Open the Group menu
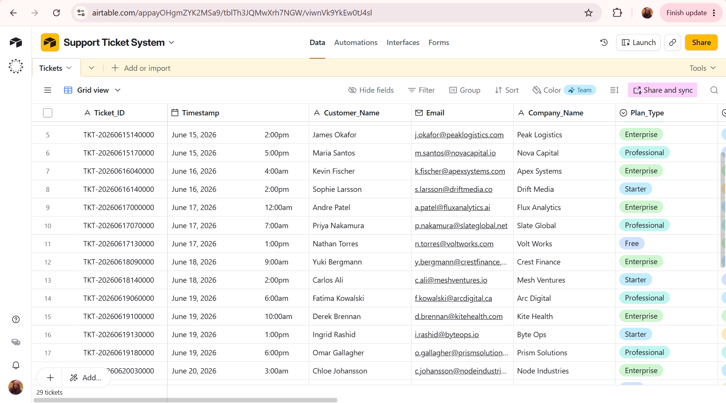The width and height of the screenshot is (726, 403). 465,90
